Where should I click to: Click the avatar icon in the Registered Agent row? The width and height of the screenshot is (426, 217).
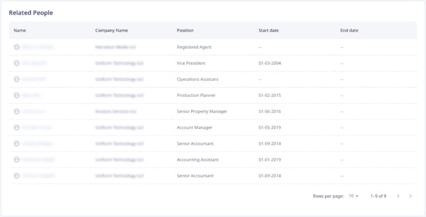click(17, 47)
